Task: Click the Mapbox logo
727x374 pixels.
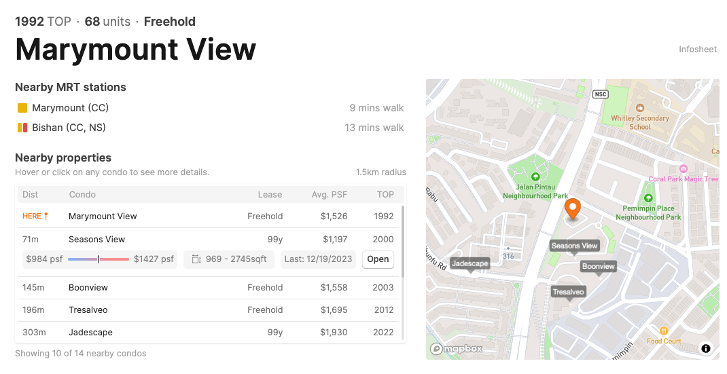Action: click(457, 349)
